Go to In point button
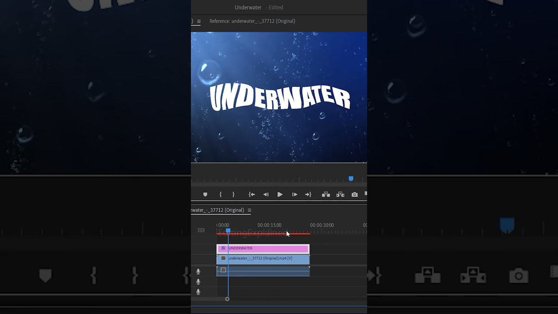This screenshot has height=314, width=558. click(x=252, y=195)
